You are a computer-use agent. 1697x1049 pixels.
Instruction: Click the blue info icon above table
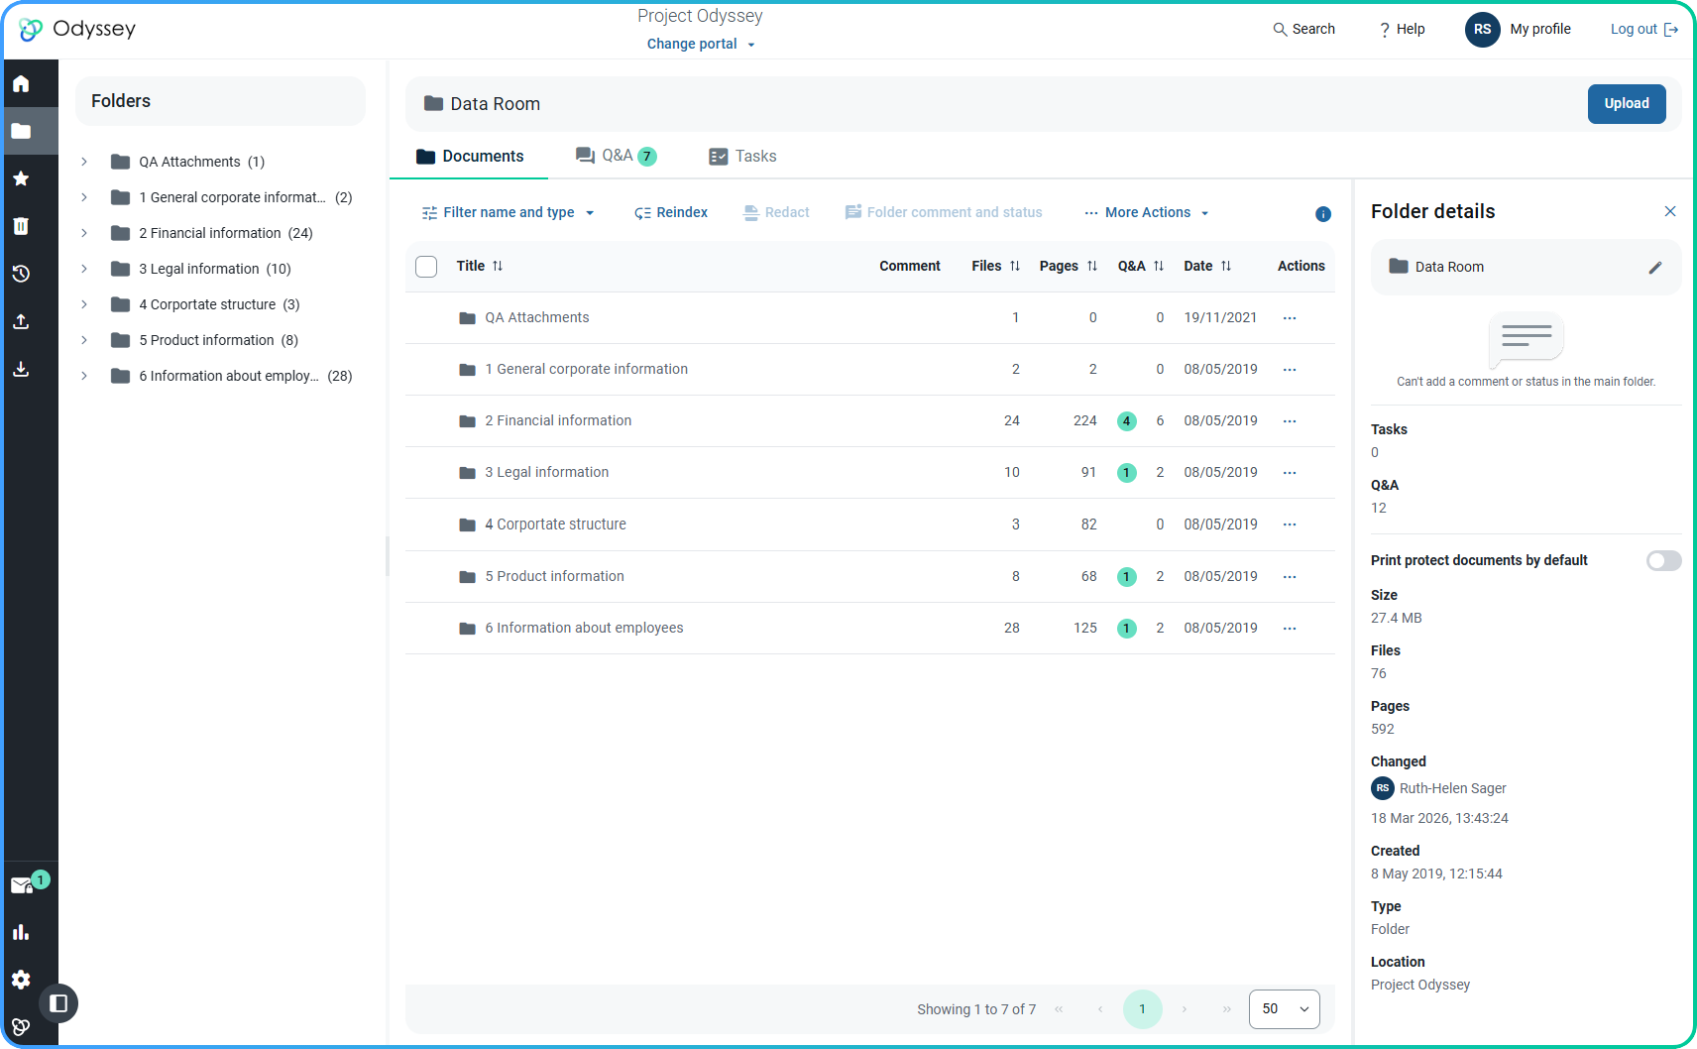click(1322, 214)
